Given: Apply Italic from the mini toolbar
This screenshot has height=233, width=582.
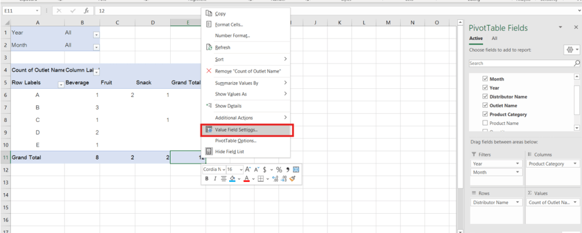Looking at the screenshot, I should pos(216,179).
